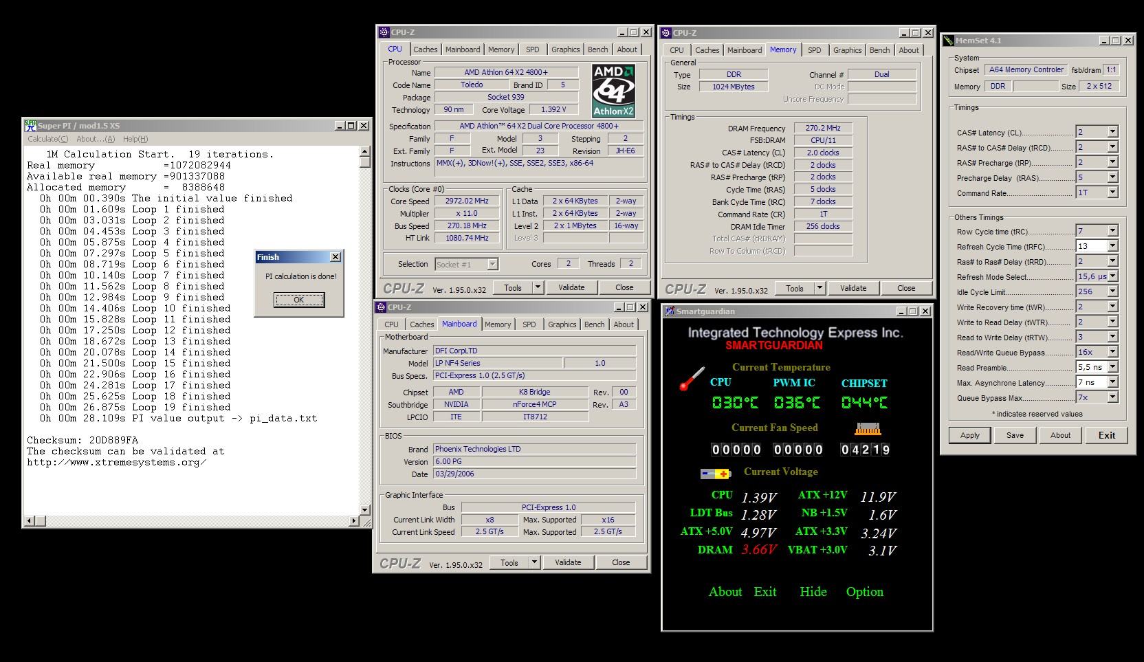
Task: Switch to Mainboard tab in CPU-Z Memory window
Action: (745, 50)
